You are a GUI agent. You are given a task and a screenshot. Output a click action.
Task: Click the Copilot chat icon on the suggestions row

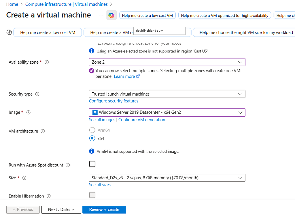[9, 32]
